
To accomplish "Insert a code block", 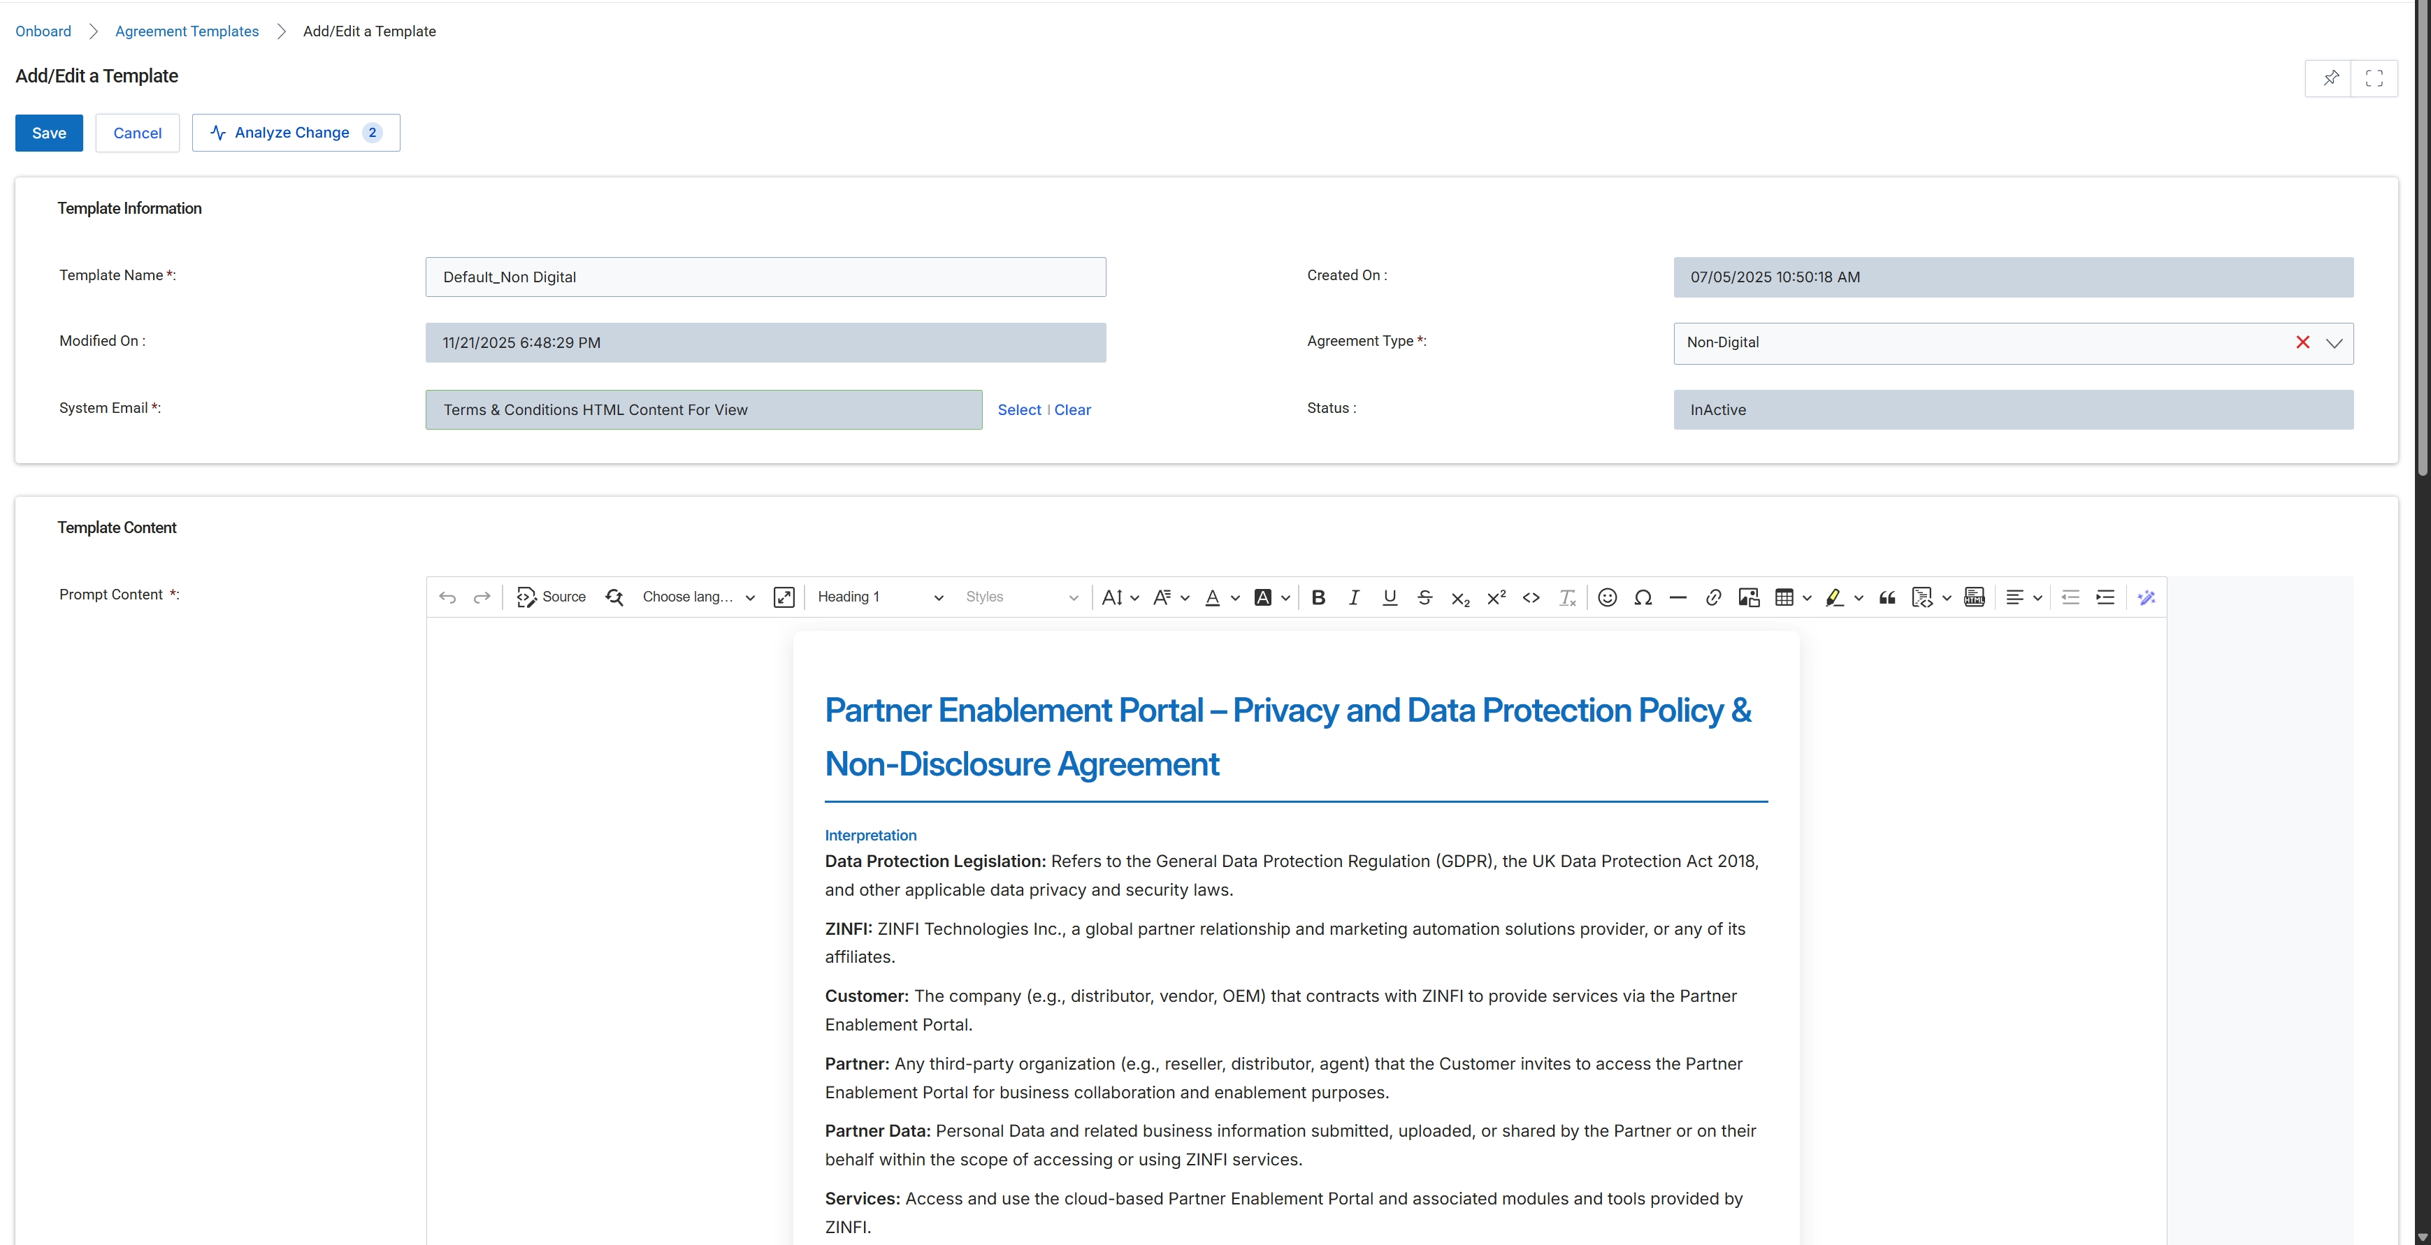I will pyautogui.click(x=1921, y=597).
